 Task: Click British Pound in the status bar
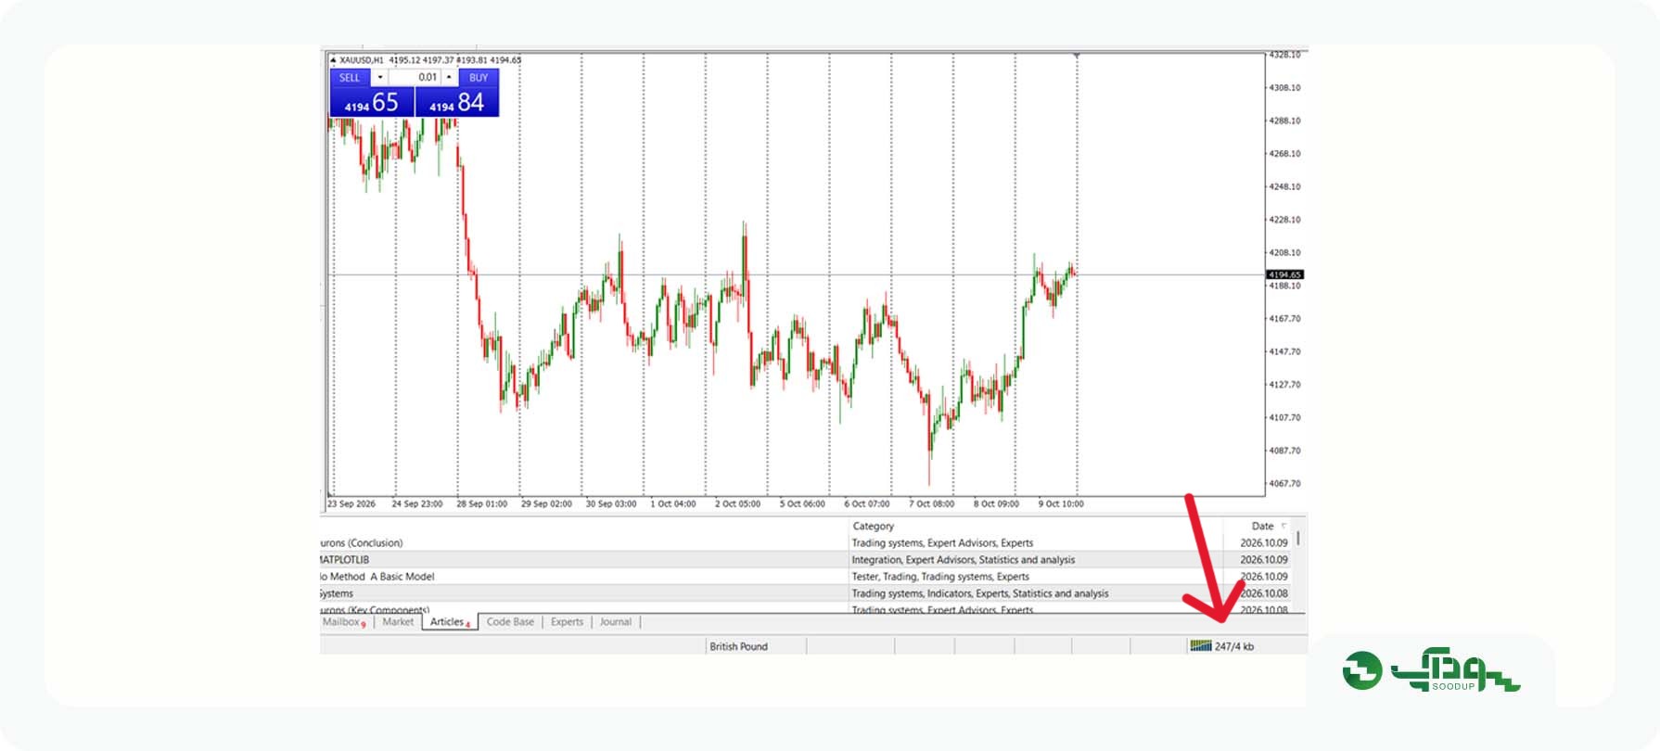pyautogui.click(x=739, y=647)
